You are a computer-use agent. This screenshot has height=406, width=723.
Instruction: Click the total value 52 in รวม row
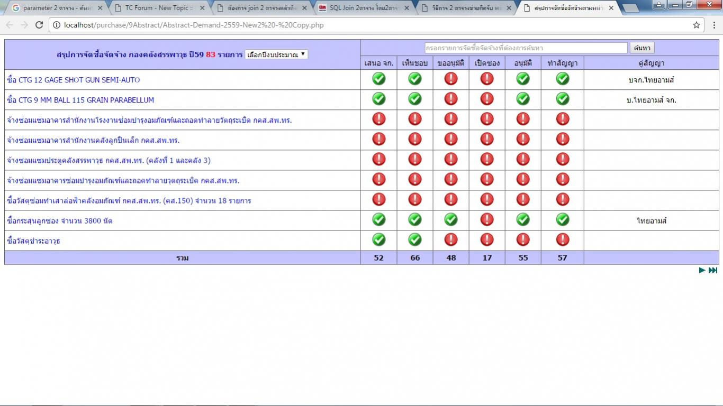tap(378, 257)
